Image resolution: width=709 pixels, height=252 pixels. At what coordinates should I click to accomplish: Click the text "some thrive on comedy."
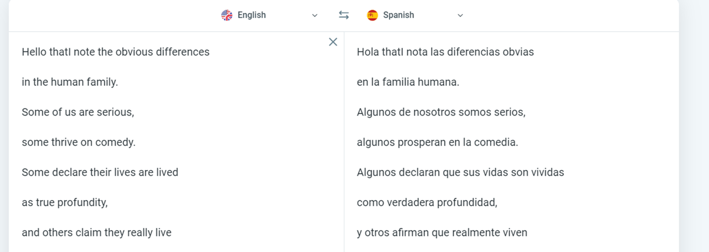tap(79, 142)
